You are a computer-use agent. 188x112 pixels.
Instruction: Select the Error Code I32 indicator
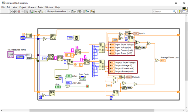click(69, 83)
